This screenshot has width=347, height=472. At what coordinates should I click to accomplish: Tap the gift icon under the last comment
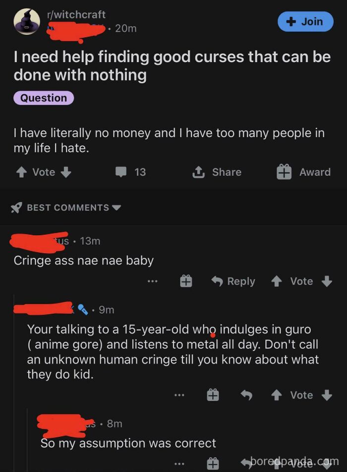pyautogui.click(x=213, y=463)
